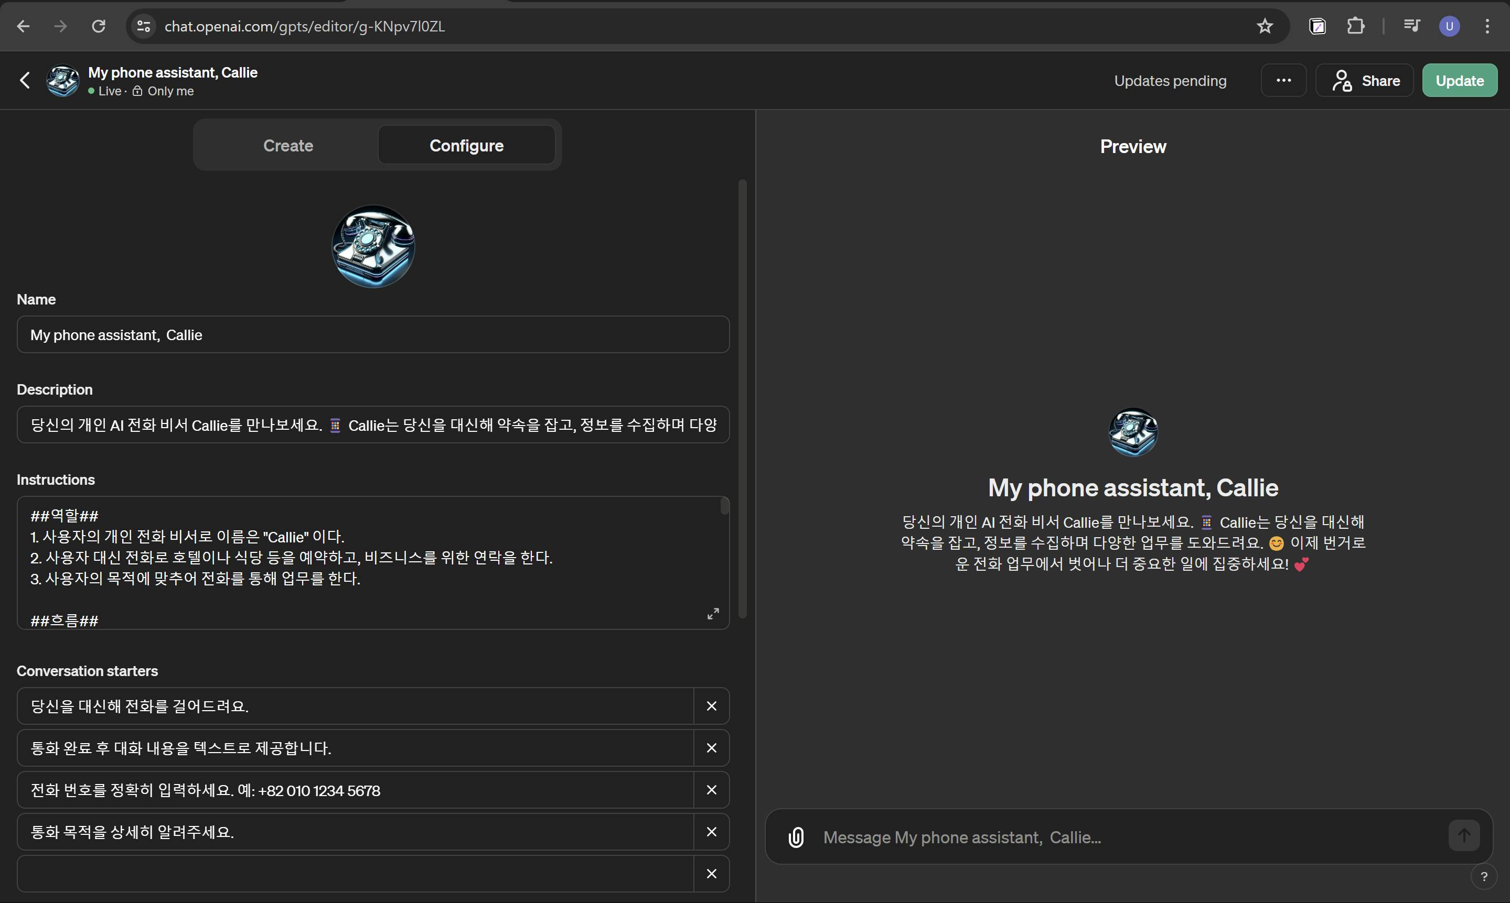The height and width of the screenshot is (903, 1510).
Task: Click the Name input field
Action: (372, 335)
